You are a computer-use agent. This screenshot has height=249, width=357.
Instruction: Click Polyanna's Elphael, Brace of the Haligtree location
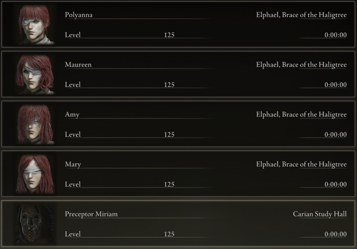pyautogui.click(x=301, y=15)
